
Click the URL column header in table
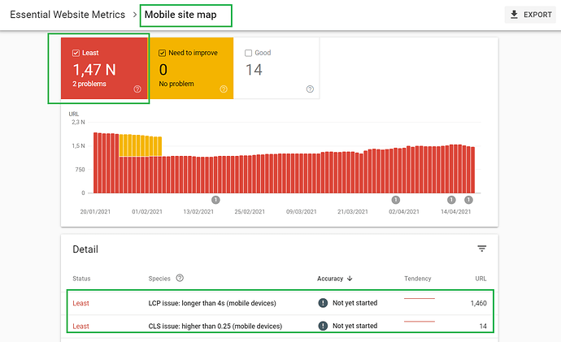click(481, 279)
